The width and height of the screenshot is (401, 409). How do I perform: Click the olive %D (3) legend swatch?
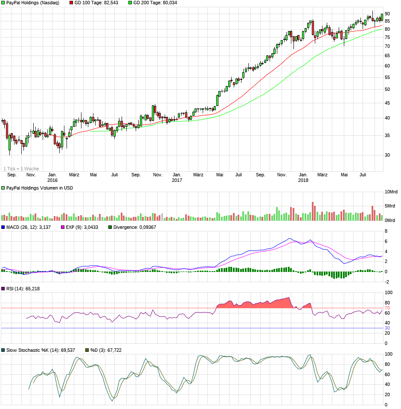[87, 351]
